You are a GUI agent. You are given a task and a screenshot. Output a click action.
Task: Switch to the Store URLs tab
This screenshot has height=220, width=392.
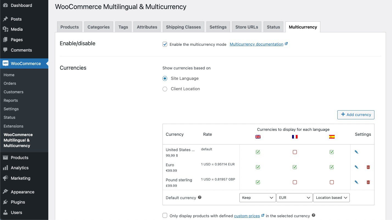246,27
